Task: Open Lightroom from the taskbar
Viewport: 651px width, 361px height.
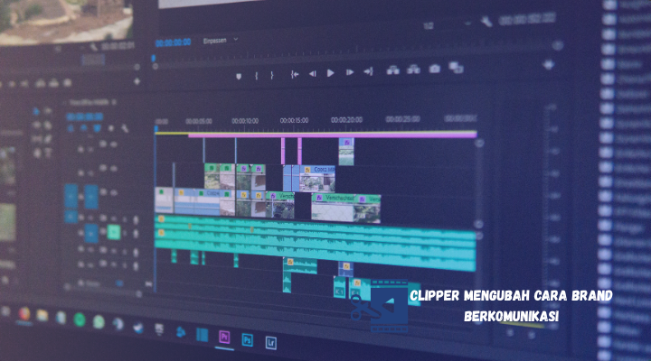Action: click(x=270, y=343)
